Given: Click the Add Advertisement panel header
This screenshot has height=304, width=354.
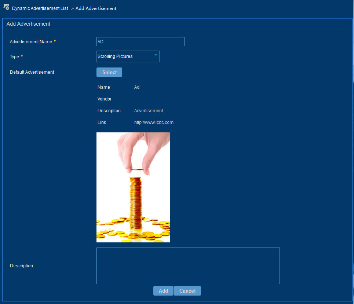Looking at the screenshot, I should coord(177,24).
